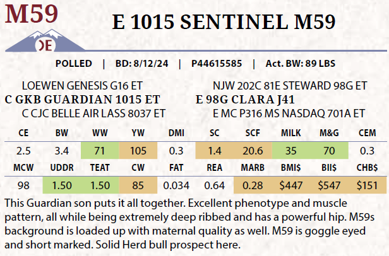Click the M59 lot number

[32, 15]
